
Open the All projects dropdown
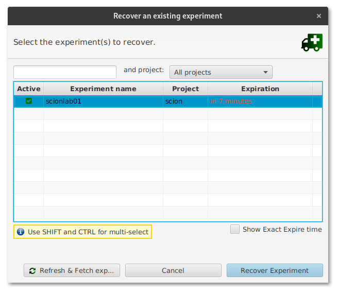pyautogui.click(x=221, y=72)
